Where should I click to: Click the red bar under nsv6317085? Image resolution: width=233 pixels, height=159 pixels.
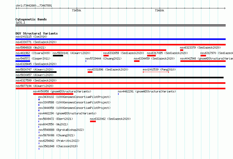pyautogui.click(x=151, y=56)
